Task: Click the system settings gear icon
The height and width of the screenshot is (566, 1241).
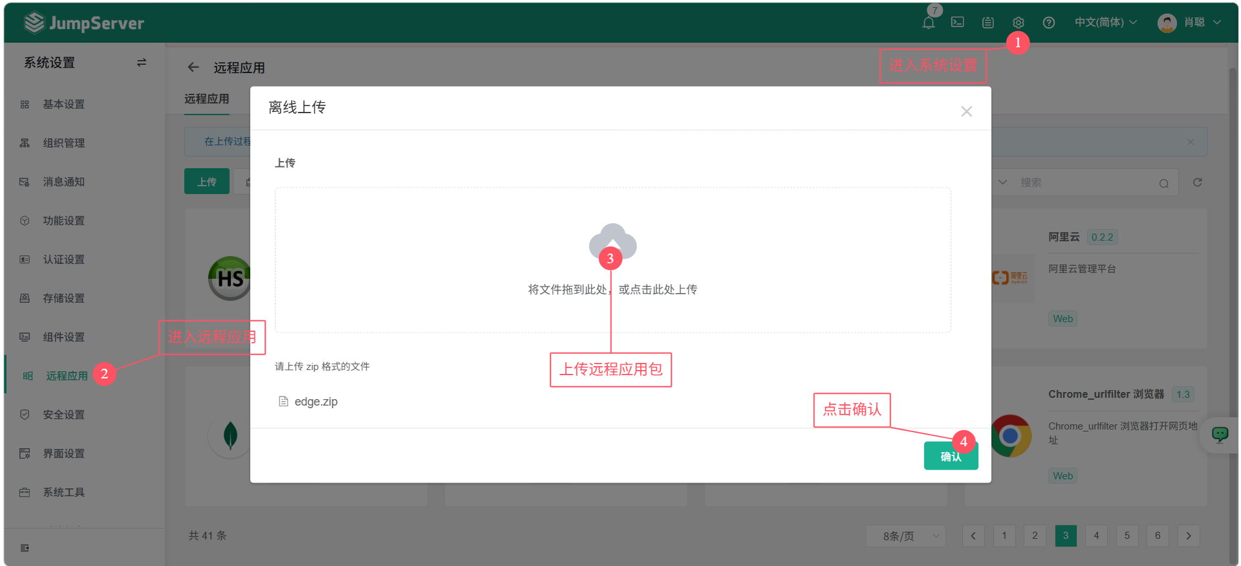Action: [1018, 23]
